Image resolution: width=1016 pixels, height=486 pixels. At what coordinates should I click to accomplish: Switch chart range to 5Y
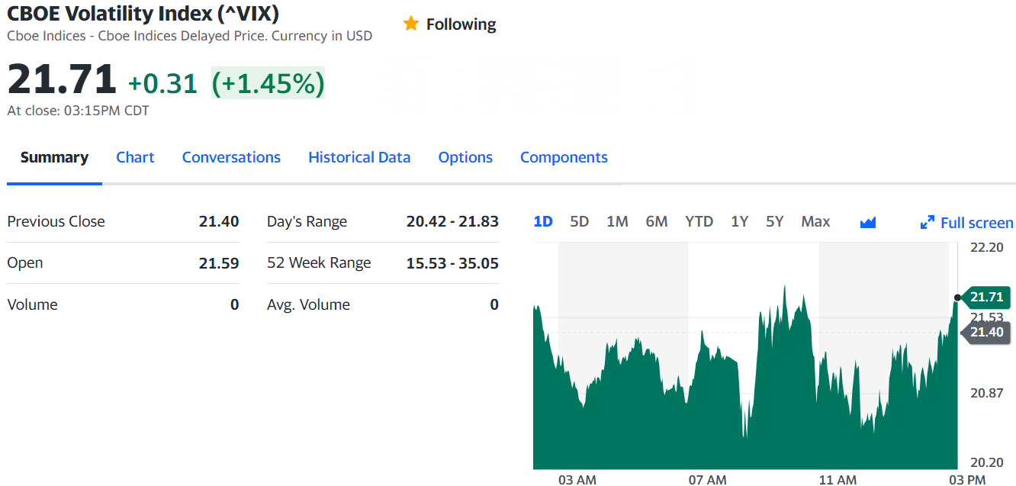point(774,221)
